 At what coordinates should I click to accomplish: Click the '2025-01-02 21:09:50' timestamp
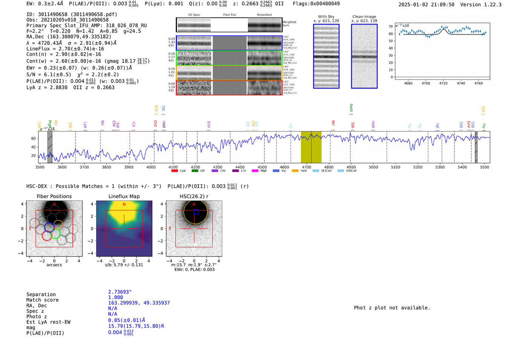(426, 5)
